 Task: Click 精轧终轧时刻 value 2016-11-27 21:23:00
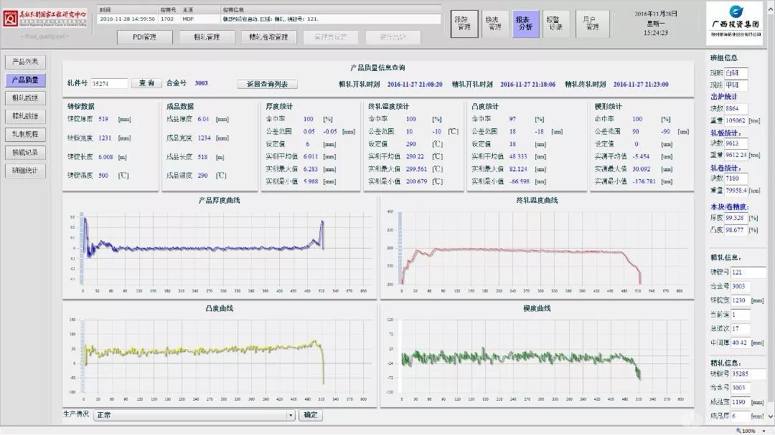click(x=641, y=85)
